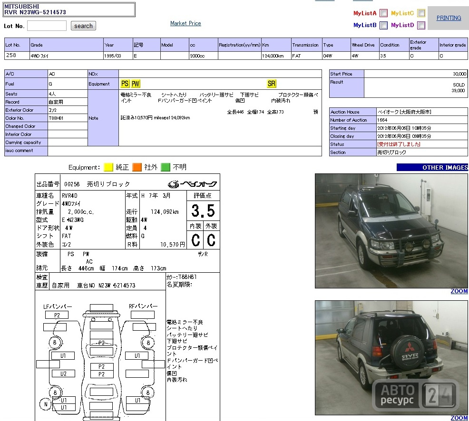Tick the MyListD checkbox
This screenshot has height=421, width=469.
(x=421, y=25)
